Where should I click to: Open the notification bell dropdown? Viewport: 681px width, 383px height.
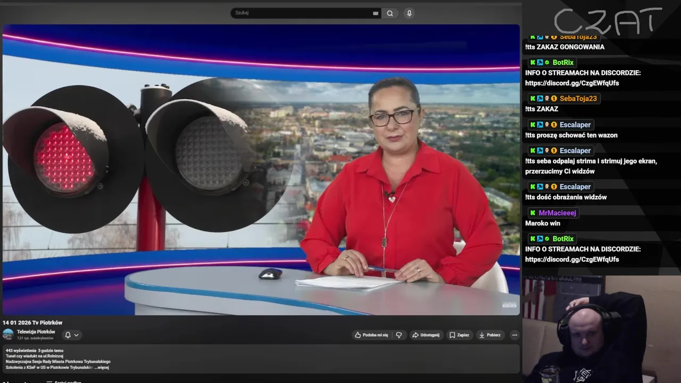(x=71, y=335)
